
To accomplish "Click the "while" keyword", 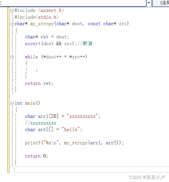I will [x=32, y=57].
